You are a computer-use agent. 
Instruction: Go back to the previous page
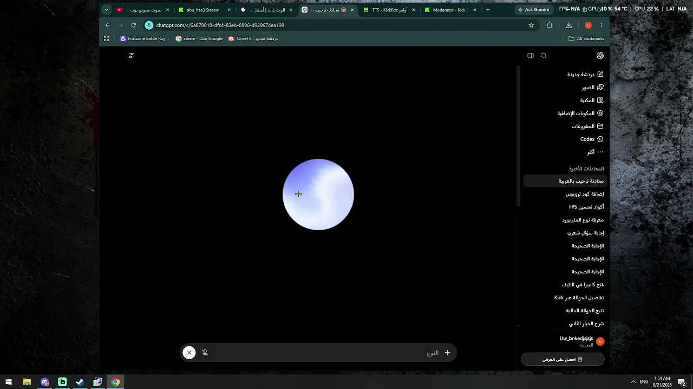108,25
